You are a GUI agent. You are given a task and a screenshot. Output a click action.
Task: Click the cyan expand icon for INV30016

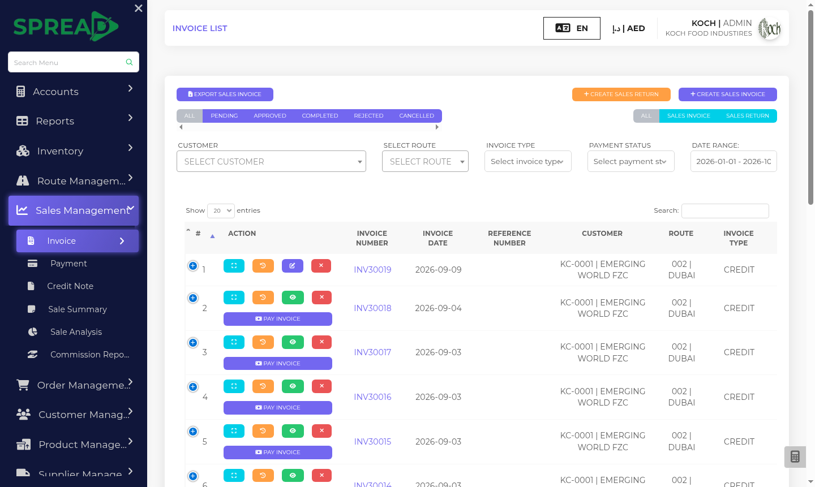234,386
